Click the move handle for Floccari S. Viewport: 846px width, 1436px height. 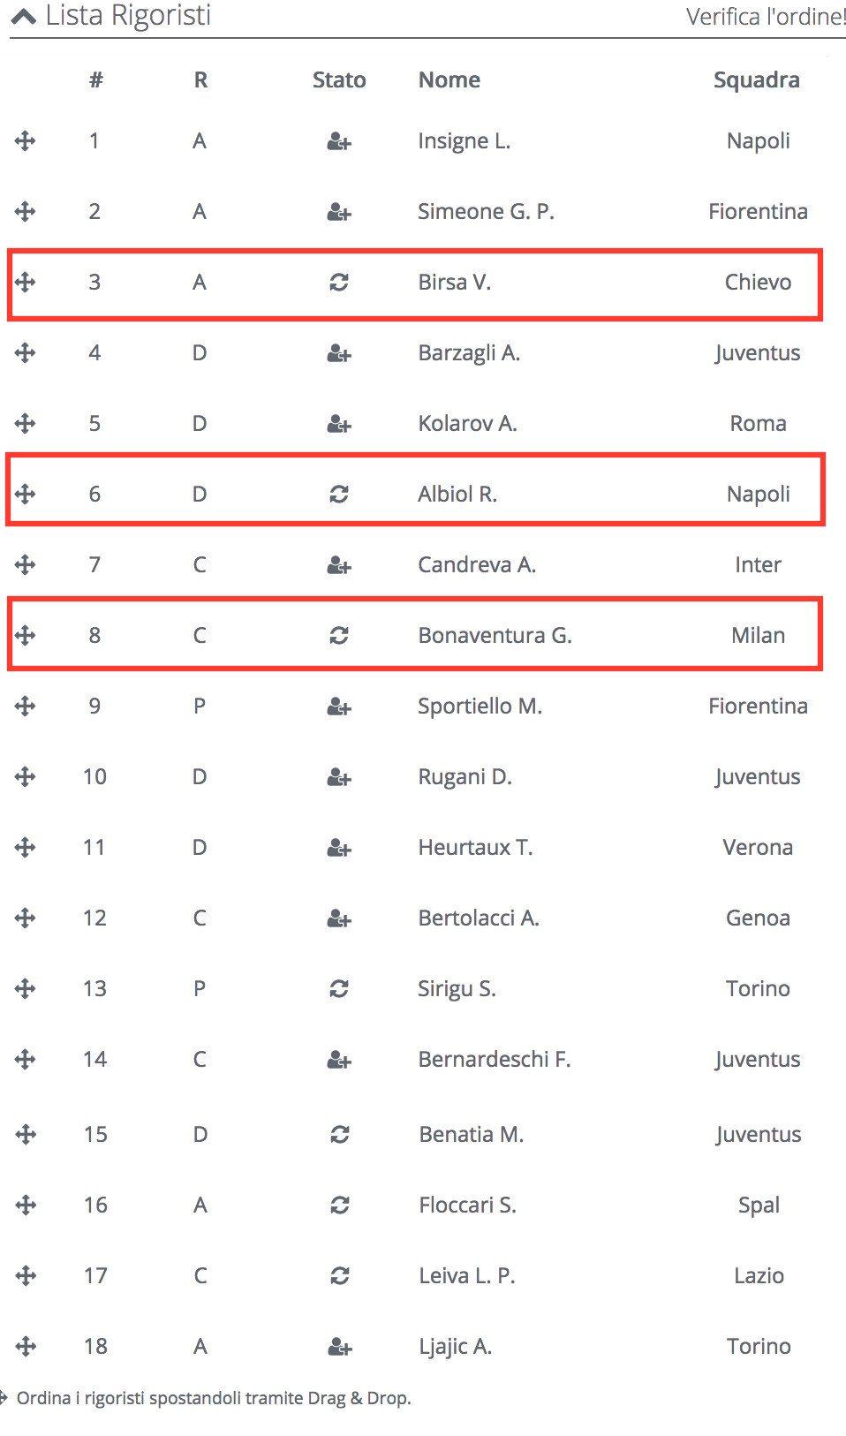26,1205
